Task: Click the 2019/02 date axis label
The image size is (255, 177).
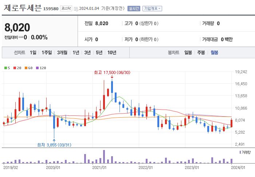Action: (11, 168)
